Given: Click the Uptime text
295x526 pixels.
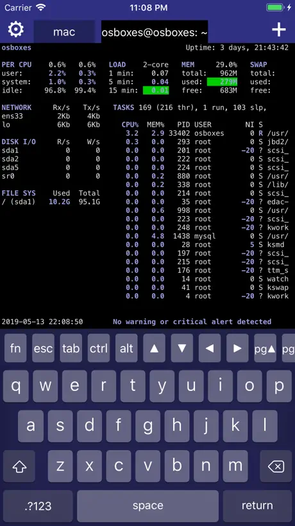Looking at the screenshot, I should (x=237, y=48).
